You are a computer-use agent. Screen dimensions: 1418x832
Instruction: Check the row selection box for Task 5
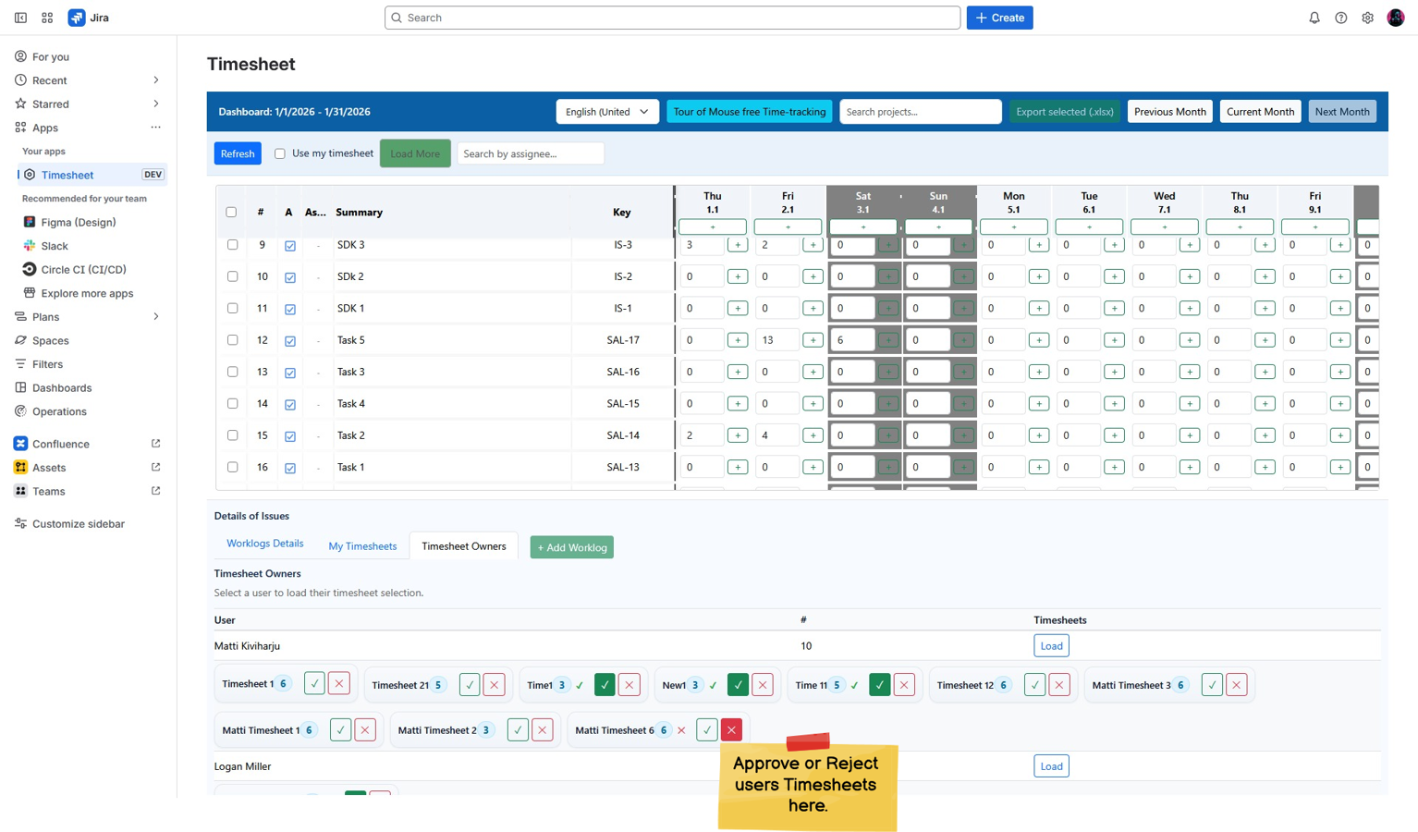click(232, 340)
